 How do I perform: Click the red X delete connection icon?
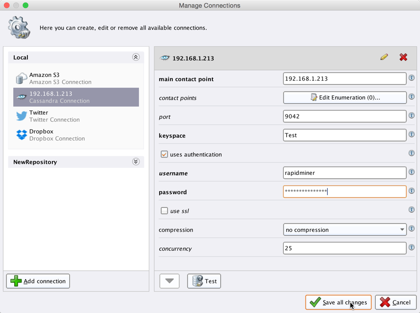pyautogui.click(x=403, y=58)
